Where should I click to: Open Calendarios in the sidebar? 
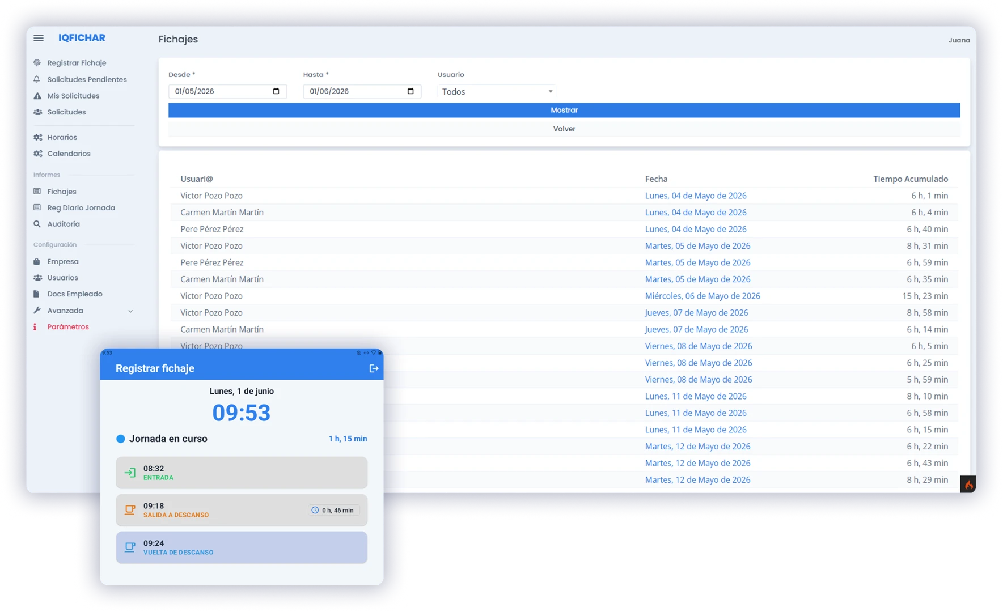(x=69, y=154)
